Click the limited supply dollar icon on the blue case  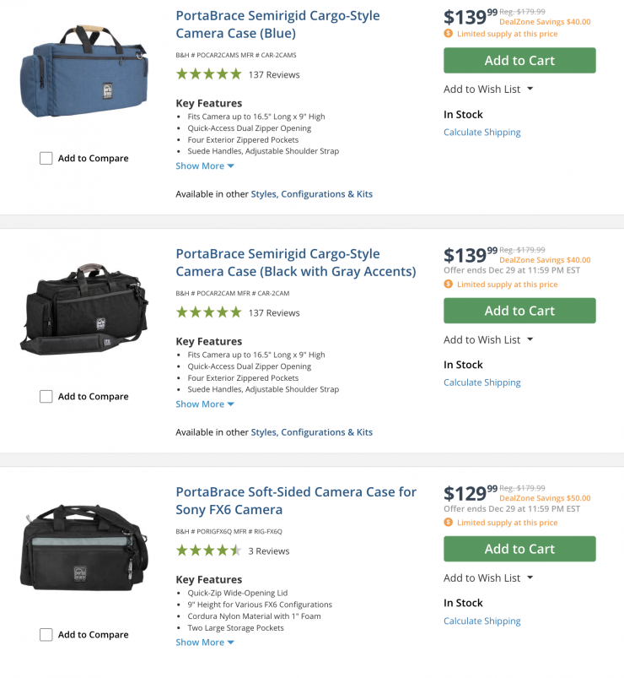tap(449, 34)
